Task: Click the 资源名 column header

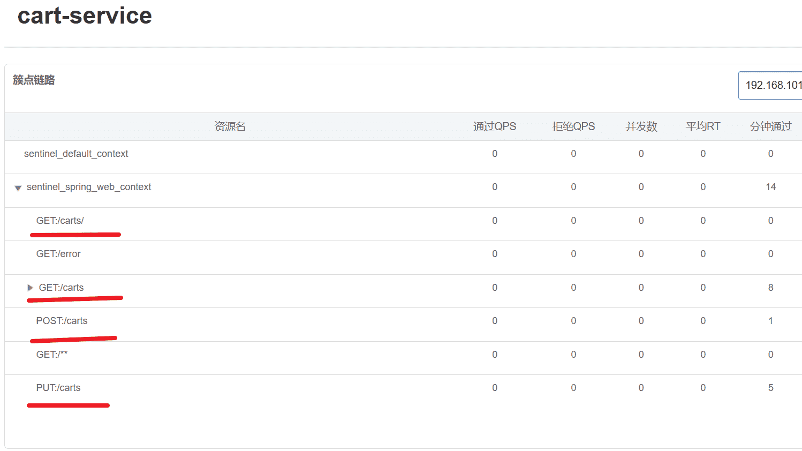Action: pyautogui.click(x=230, y=126)
